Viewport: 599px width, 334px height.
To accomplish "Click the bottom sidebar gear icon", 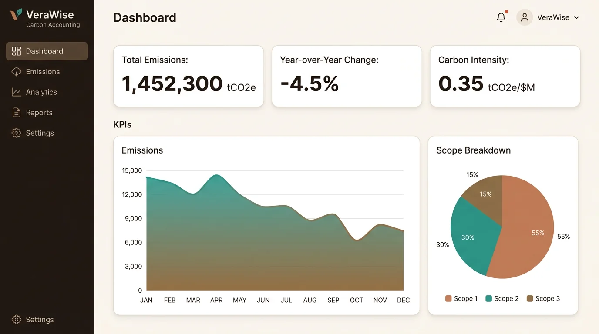I will [16, 320].
